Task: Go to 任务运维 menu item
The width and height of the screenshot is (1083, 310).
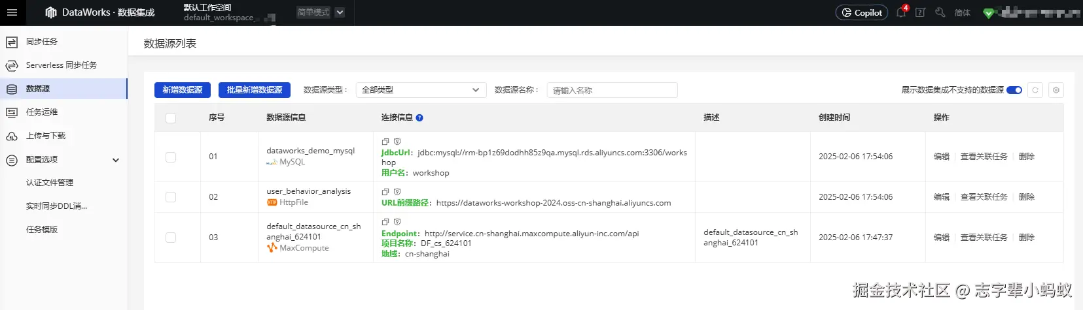Action: click(42, 112)
